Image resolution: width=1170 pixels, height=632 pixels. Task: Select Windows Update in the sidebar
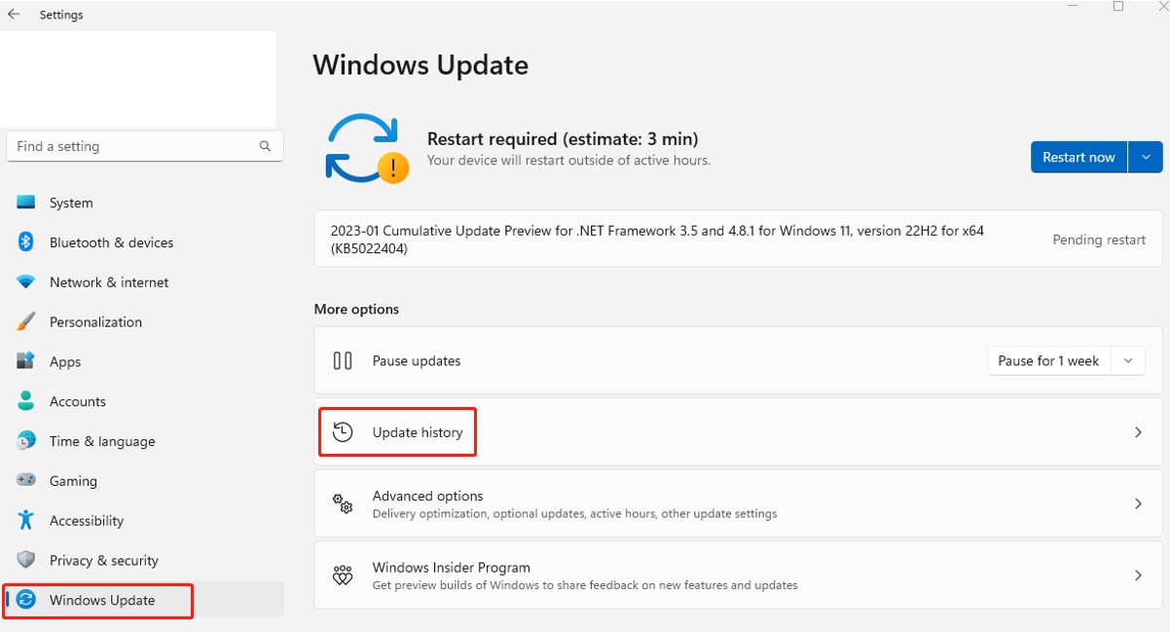click(x=101, y=600)
